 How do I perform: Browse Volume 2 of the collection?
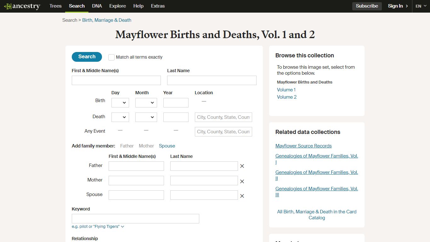[287, 97]
